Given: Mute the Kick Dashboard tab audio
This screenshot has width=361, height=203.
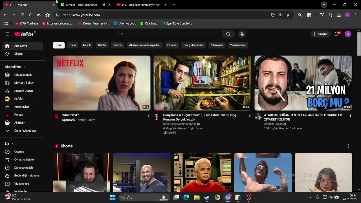Looking at the screenshot, I should 104,5.
